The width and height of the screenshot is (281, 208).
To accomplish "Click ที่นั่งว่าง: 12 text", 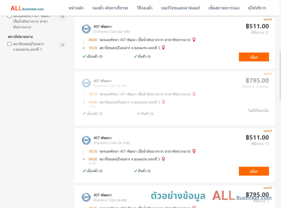I will point(260,144).
